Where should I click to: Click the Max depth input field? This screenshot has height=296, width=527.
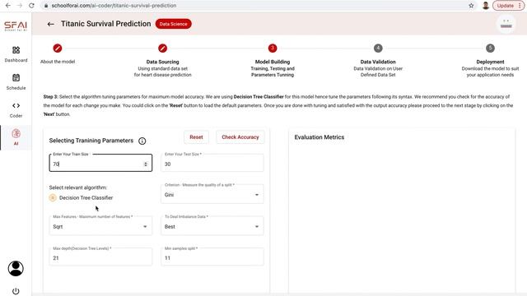(100, 257)
